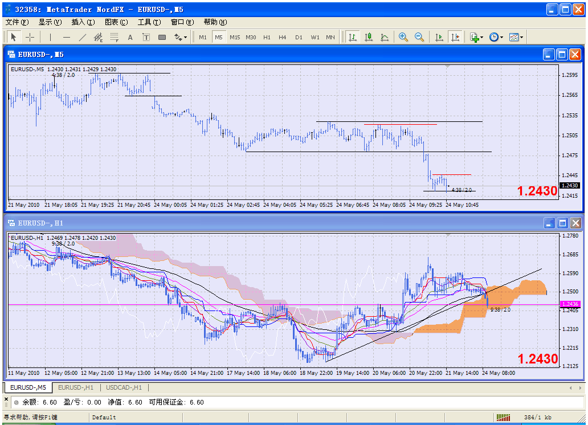
Task: Open the 图表(C) menu
Action: pyautogui.click(x=116, y=22)
